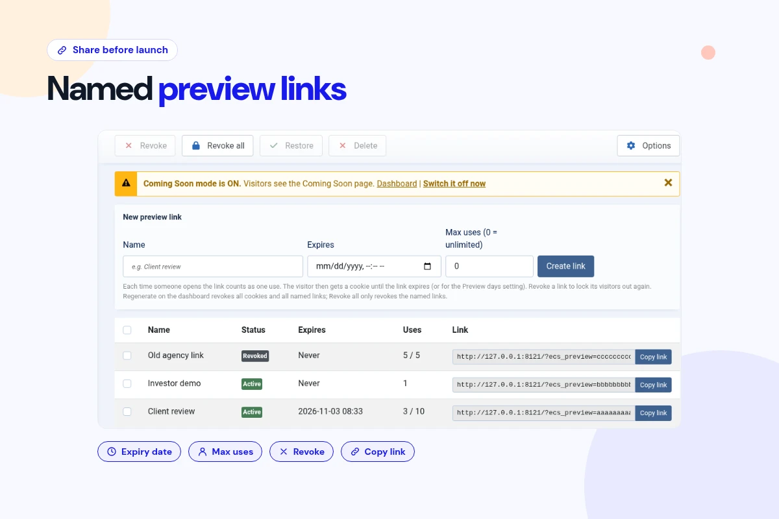Click the link icon in Share before launch
This screenshot has width=779, height=519.
[x=62, y=50]
